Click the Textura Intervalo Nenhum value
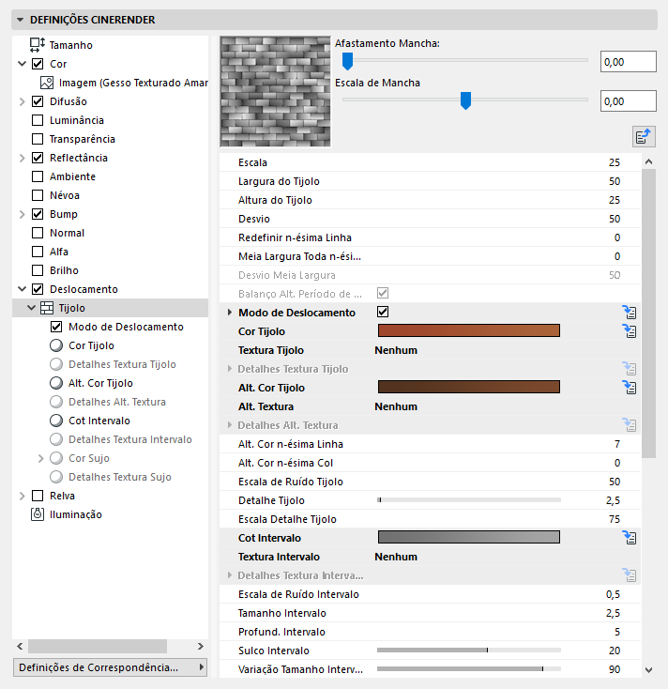This screenshot has width=668, height=689. pos(396,557)
